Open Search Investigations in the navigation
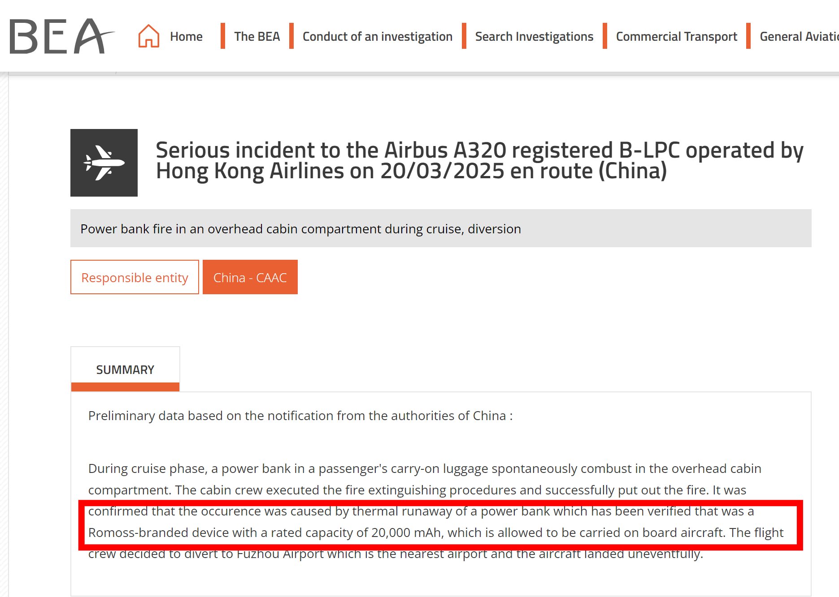Screen dimensions: 839x597 (x=534, y=36)
